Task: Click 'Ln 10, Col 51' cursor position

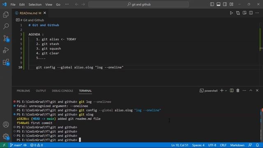Action: (180, 145)
